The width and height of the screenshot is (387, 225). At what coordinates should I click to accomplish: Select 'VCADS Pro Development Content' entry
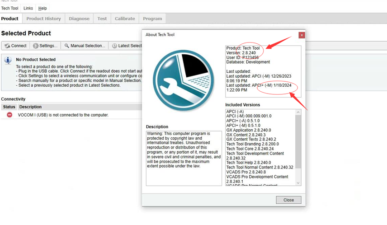tap(257, 179)
